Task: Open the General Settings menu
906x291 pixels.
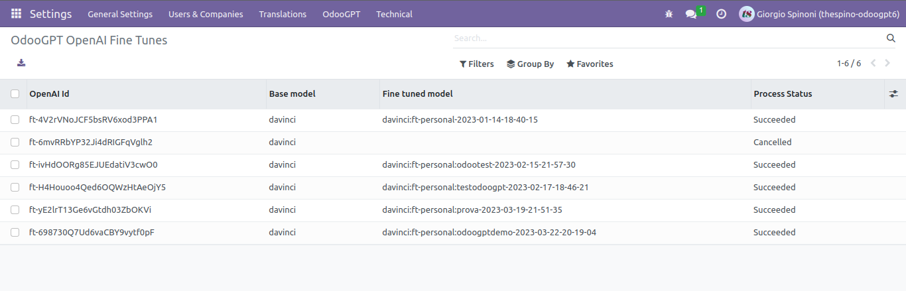Action: tap(120, 14)
